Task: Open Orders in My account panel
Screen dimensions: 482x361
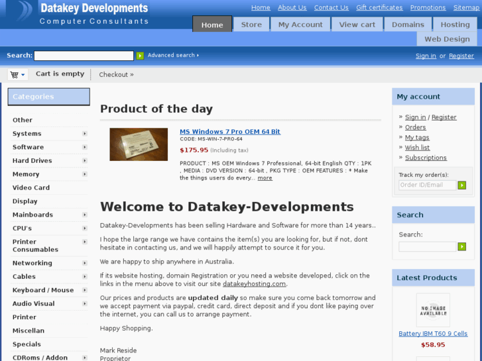Action: coord(415,127)
